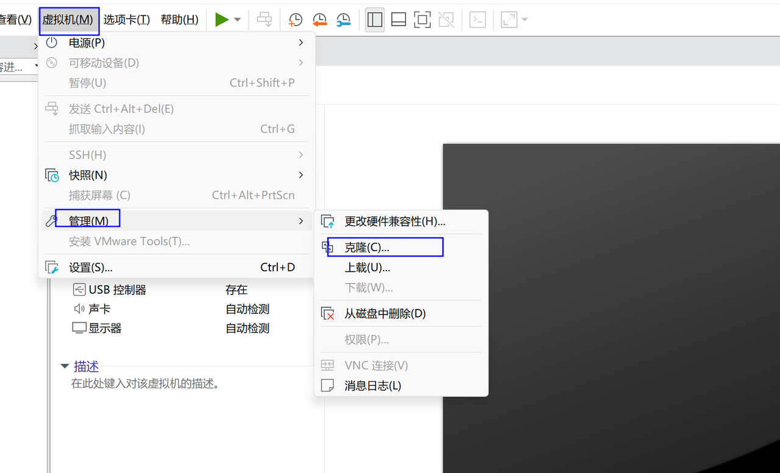This screenshot has height=473, width=780.
Task: Toggle the library sidebar view icon
Action: coord(375,20)
